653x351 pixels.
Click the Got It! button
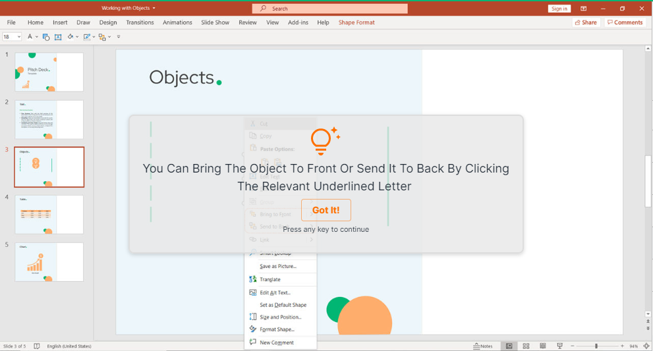click(326, 210)
